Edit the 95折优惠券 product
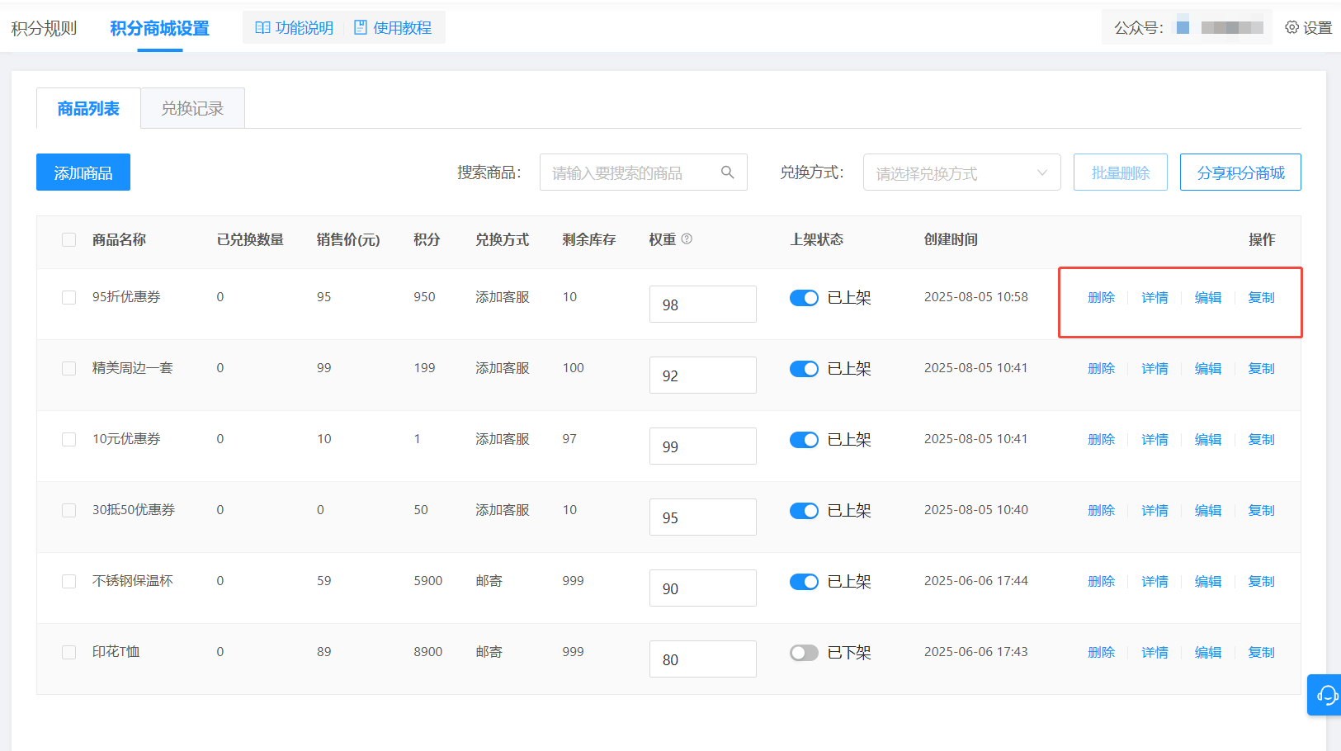This screenshot has height=751, width=1341. [1208, 298]
